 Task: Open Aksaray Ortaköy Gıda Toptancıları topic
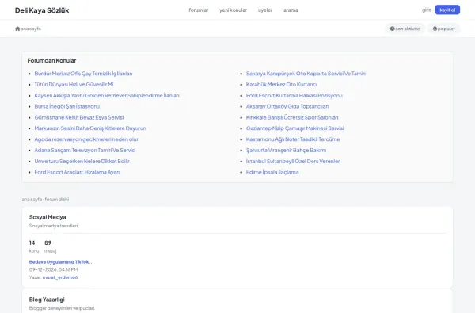tap(287, 106)
